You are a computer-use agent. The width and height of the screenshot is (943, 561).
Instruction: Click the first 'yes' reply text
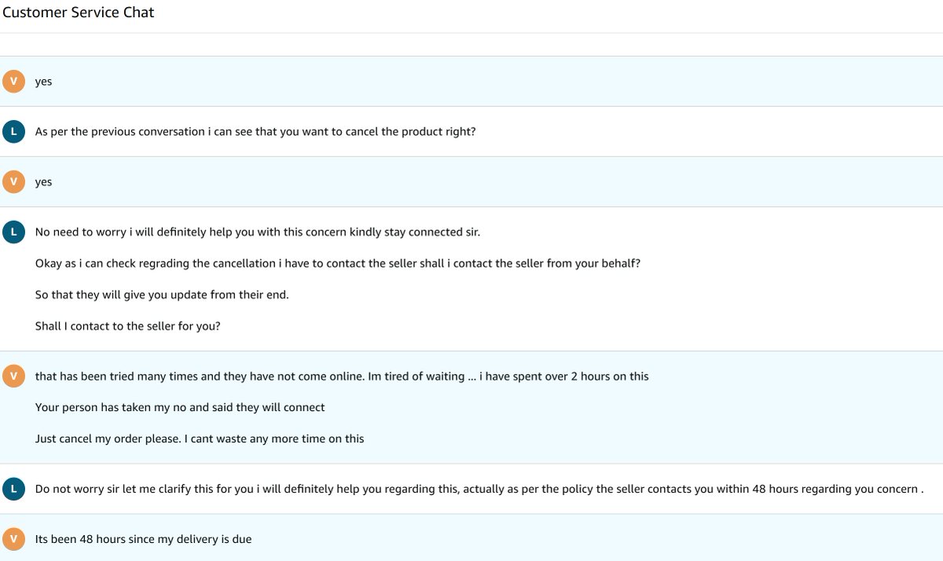pos(44,82)
